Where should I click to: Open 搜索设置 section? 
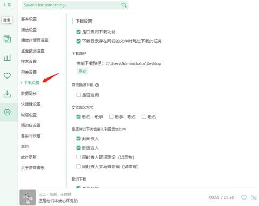click(x=29, y=61)
